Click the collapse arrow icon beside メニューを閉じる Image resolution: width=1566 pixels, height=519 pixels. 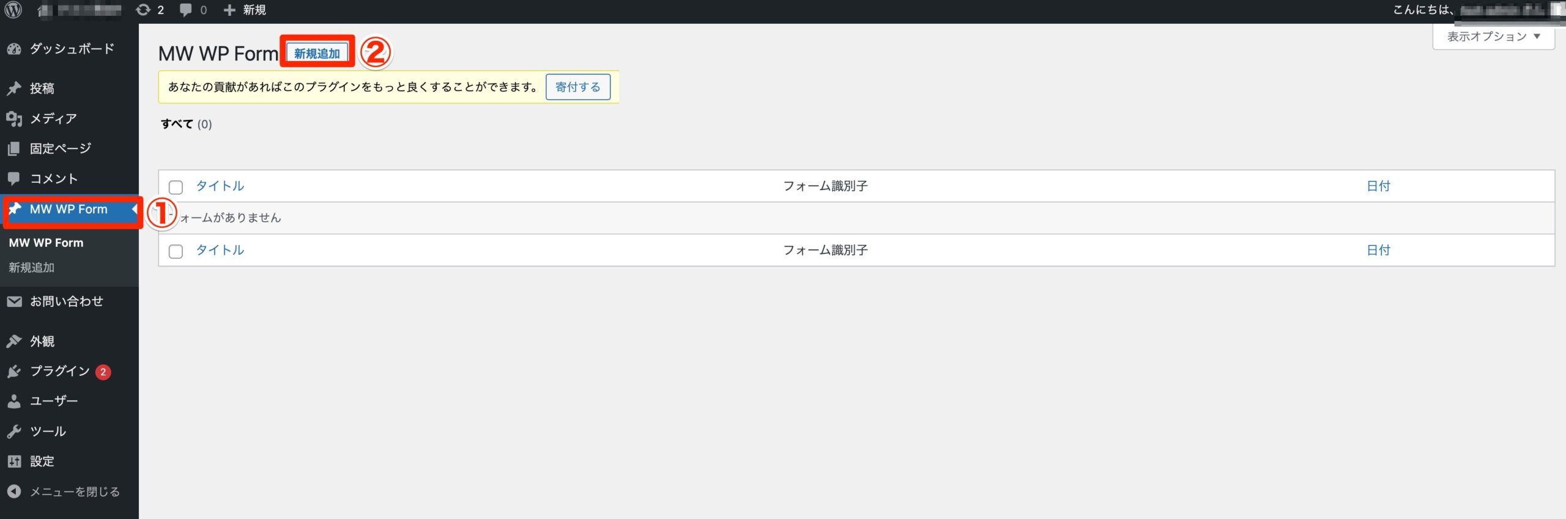[14, 491]
